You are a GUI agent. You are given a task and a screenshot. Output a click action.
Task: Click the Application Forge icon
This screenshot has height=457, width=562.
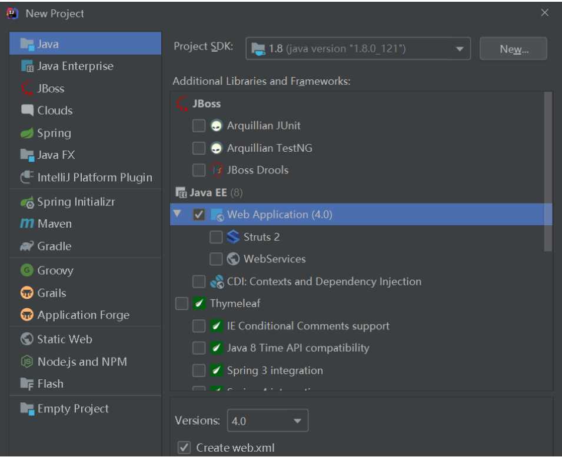tap(27, 315)
